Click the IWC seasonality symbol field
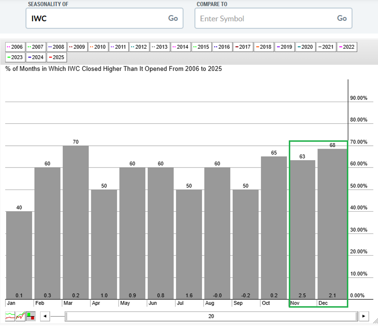The width and height of the screenshot is (378, 326). (x=97, y=18)
